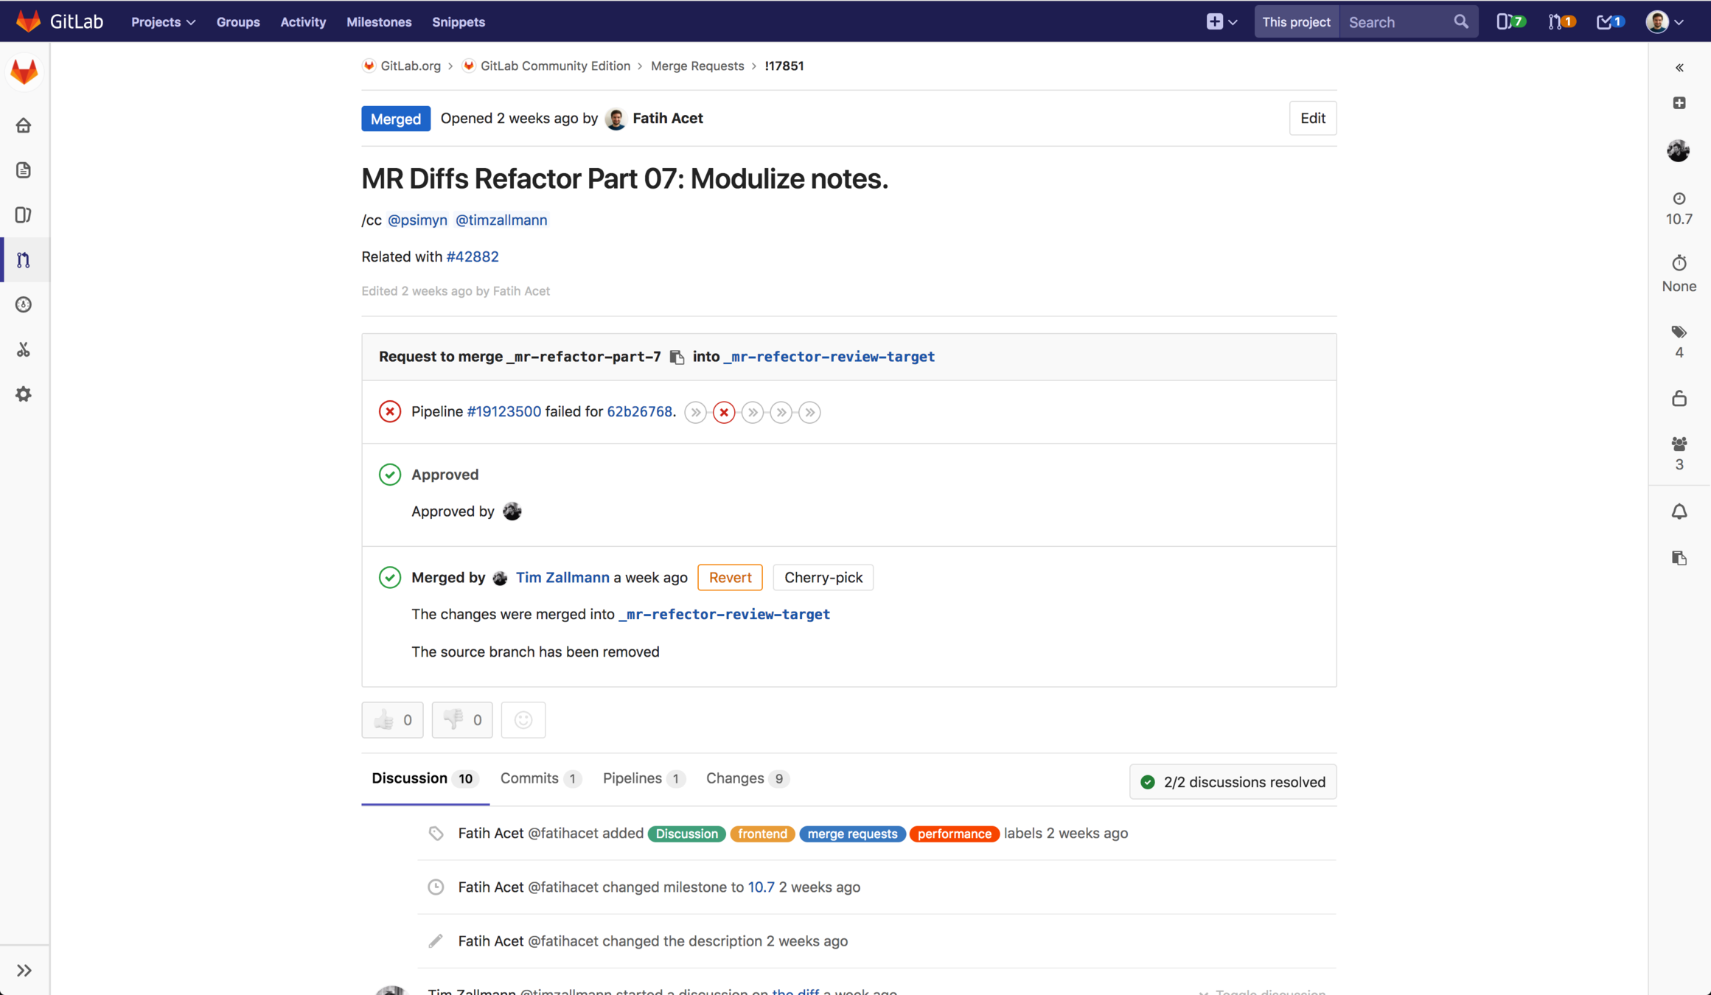Click the failed pipeline stage icon
1711x995 pixels.
724,412
